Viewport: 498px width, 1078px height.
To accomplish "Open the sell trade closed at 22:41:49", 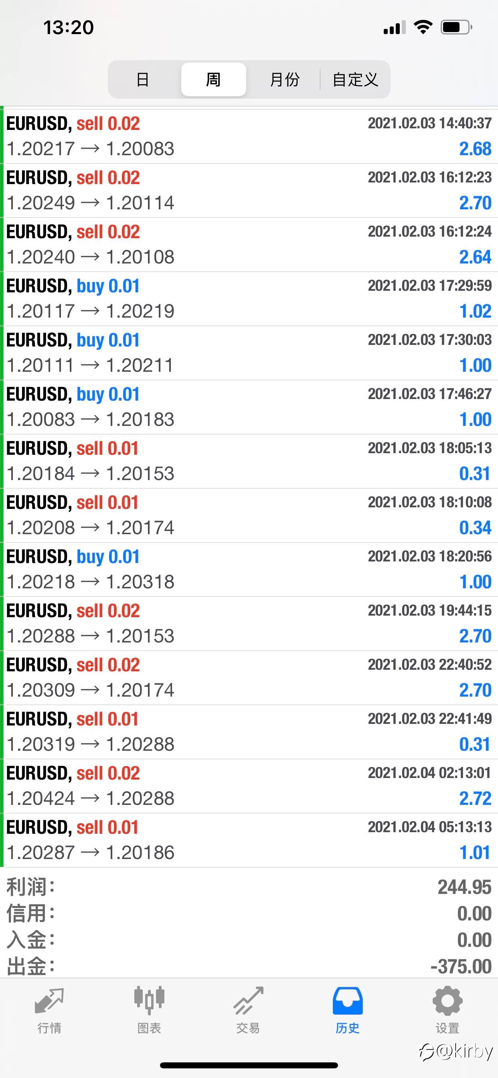I will (x=249, y=731).
